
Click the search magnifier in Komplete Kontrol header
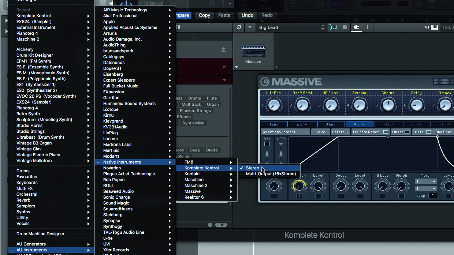tap(239, 27)
